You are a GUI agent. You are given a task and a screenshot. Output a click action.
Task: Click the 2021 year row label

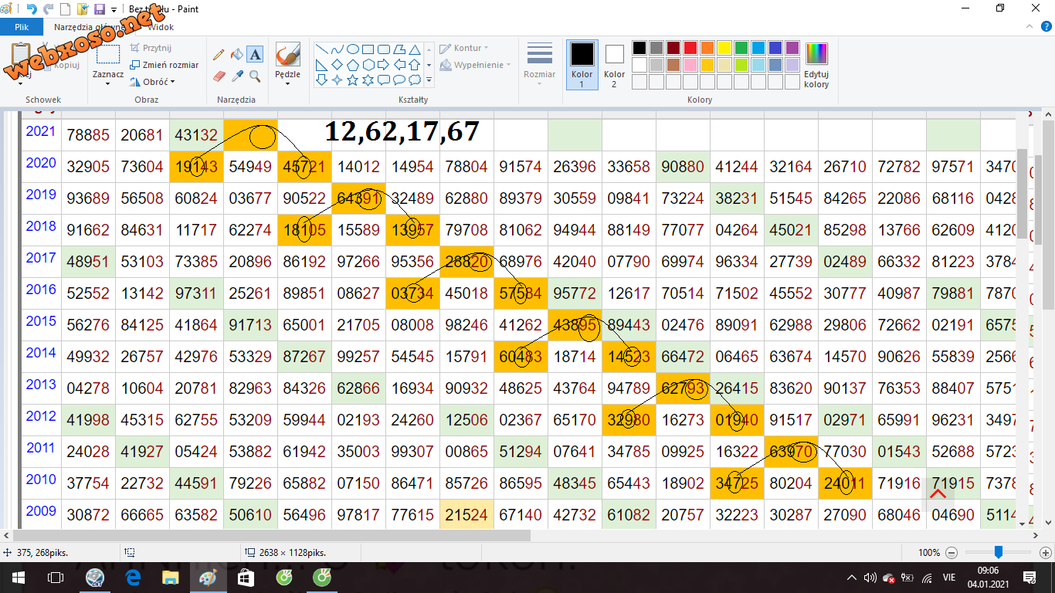pos(41,131)
